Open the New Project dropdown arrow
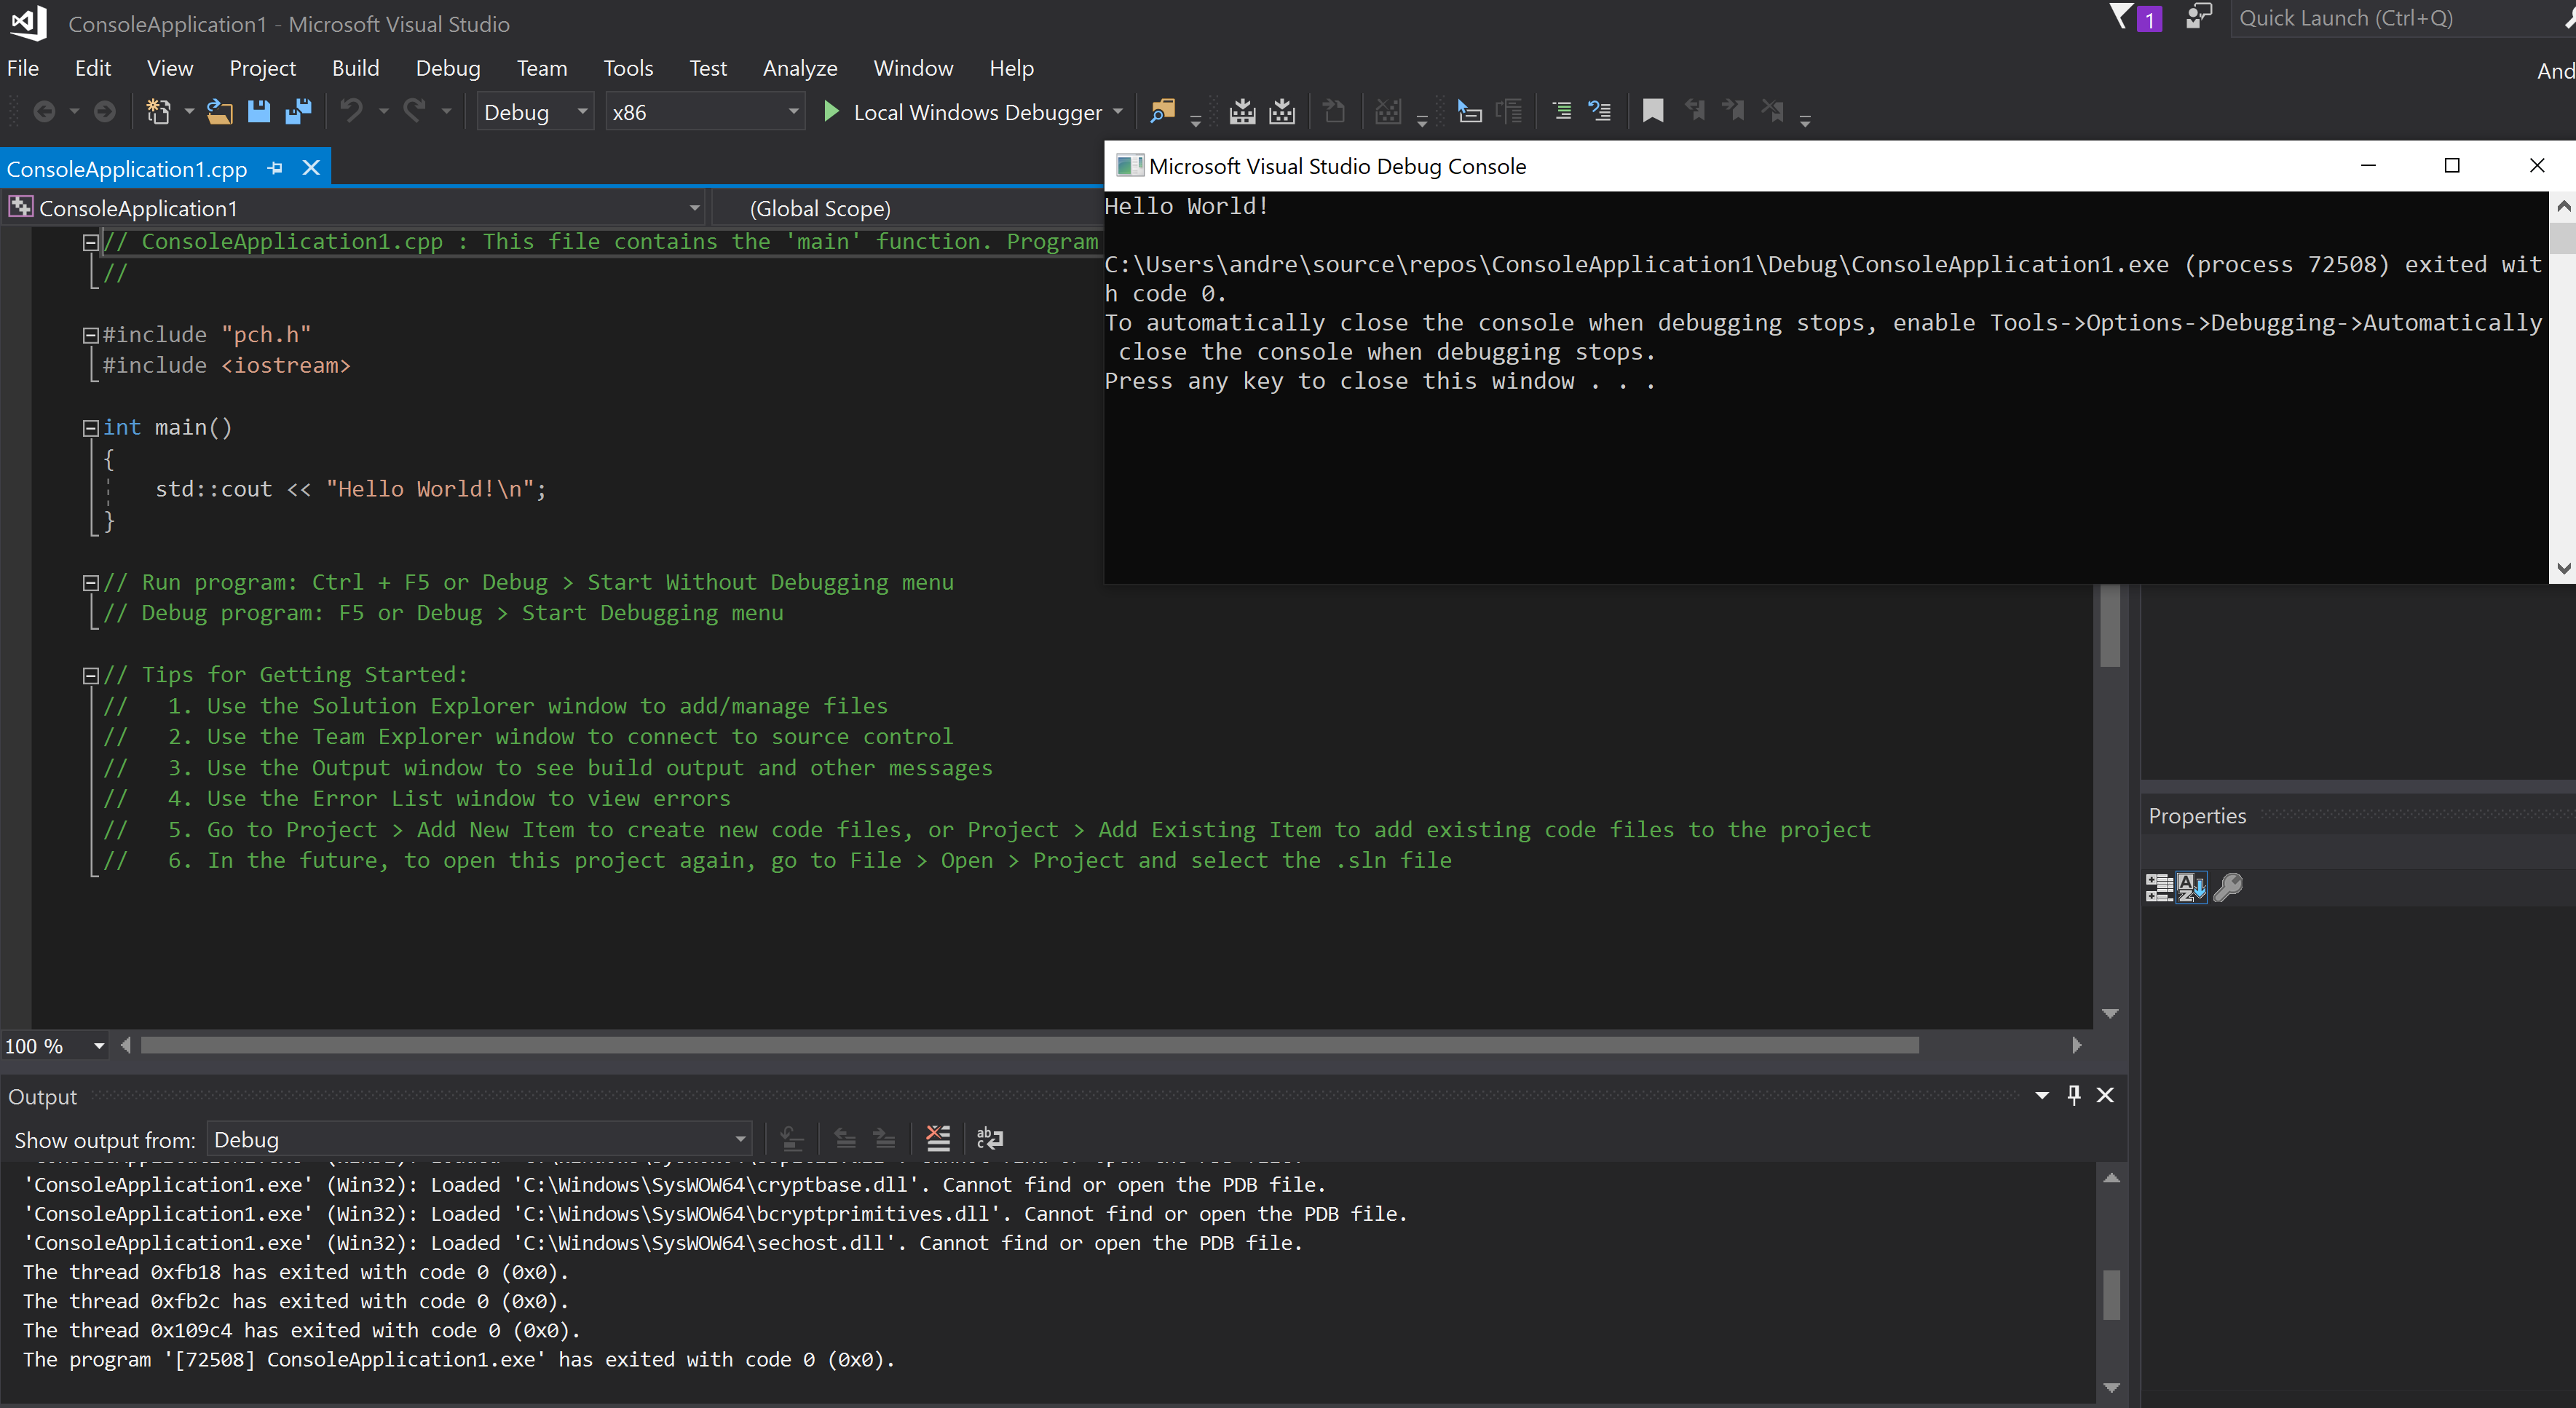Screen dimensions: 2576x1408 point(189,112)
